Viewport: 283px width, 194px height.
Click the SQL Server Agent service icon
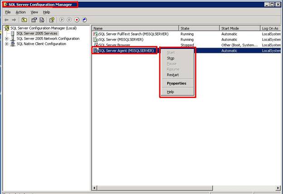pos(96,50)
